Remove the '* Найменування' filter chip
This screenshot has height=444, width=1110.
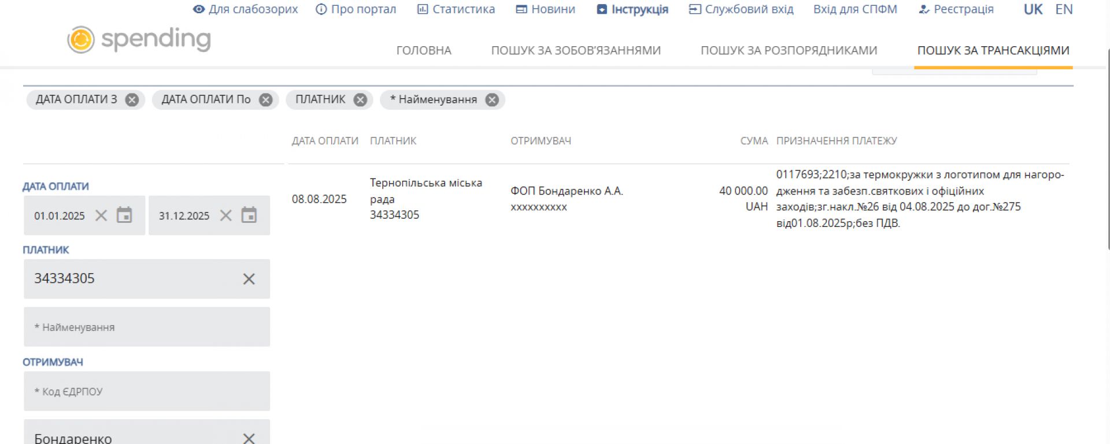tap(492, 100)
